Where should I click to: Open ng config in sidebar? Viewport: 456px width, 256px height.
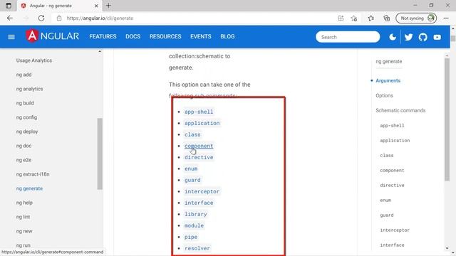pos(26,117)
